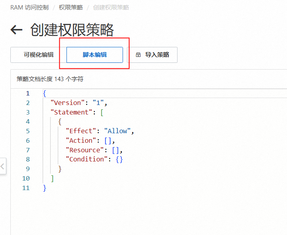
Task: Expand the collapsed left sidebar chevron
Action: pos(2,167)
